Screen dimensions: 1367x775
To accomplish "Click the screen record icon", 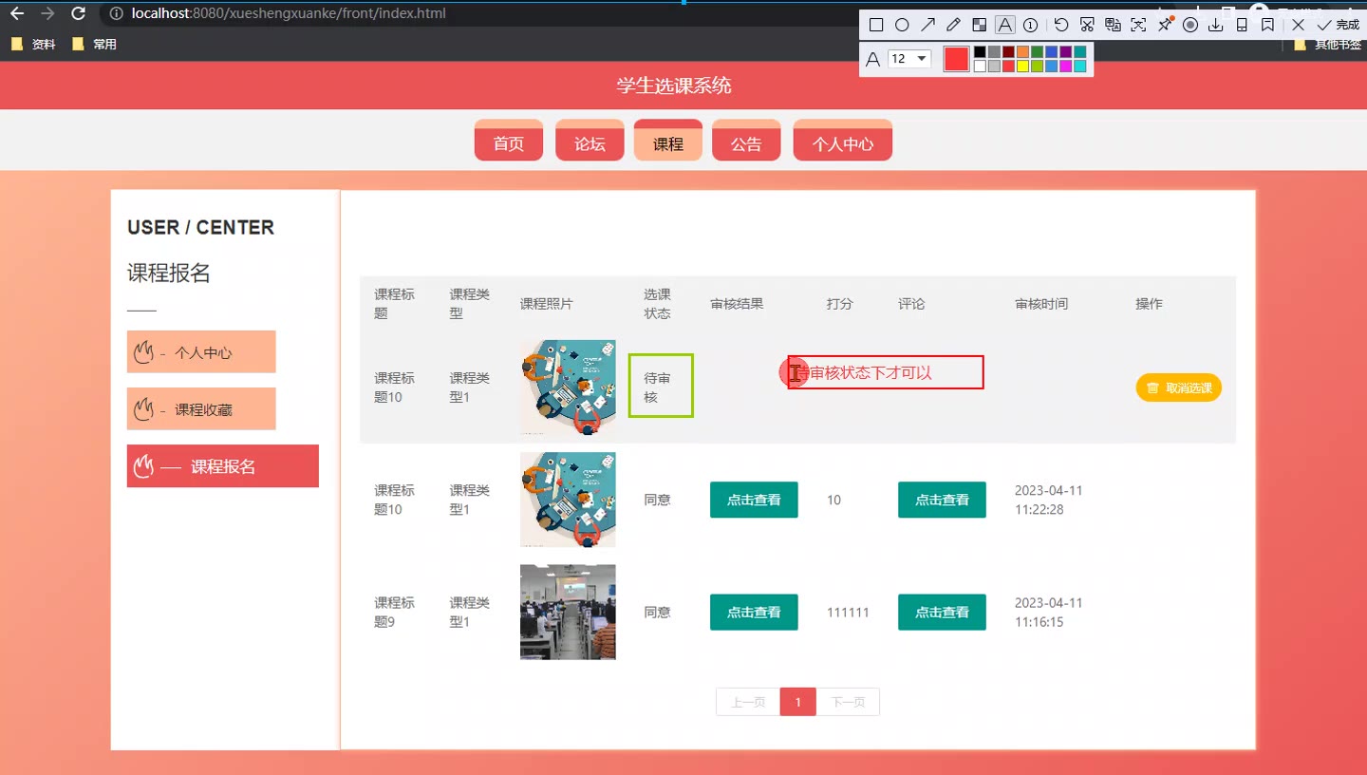I will (1190, 25).
